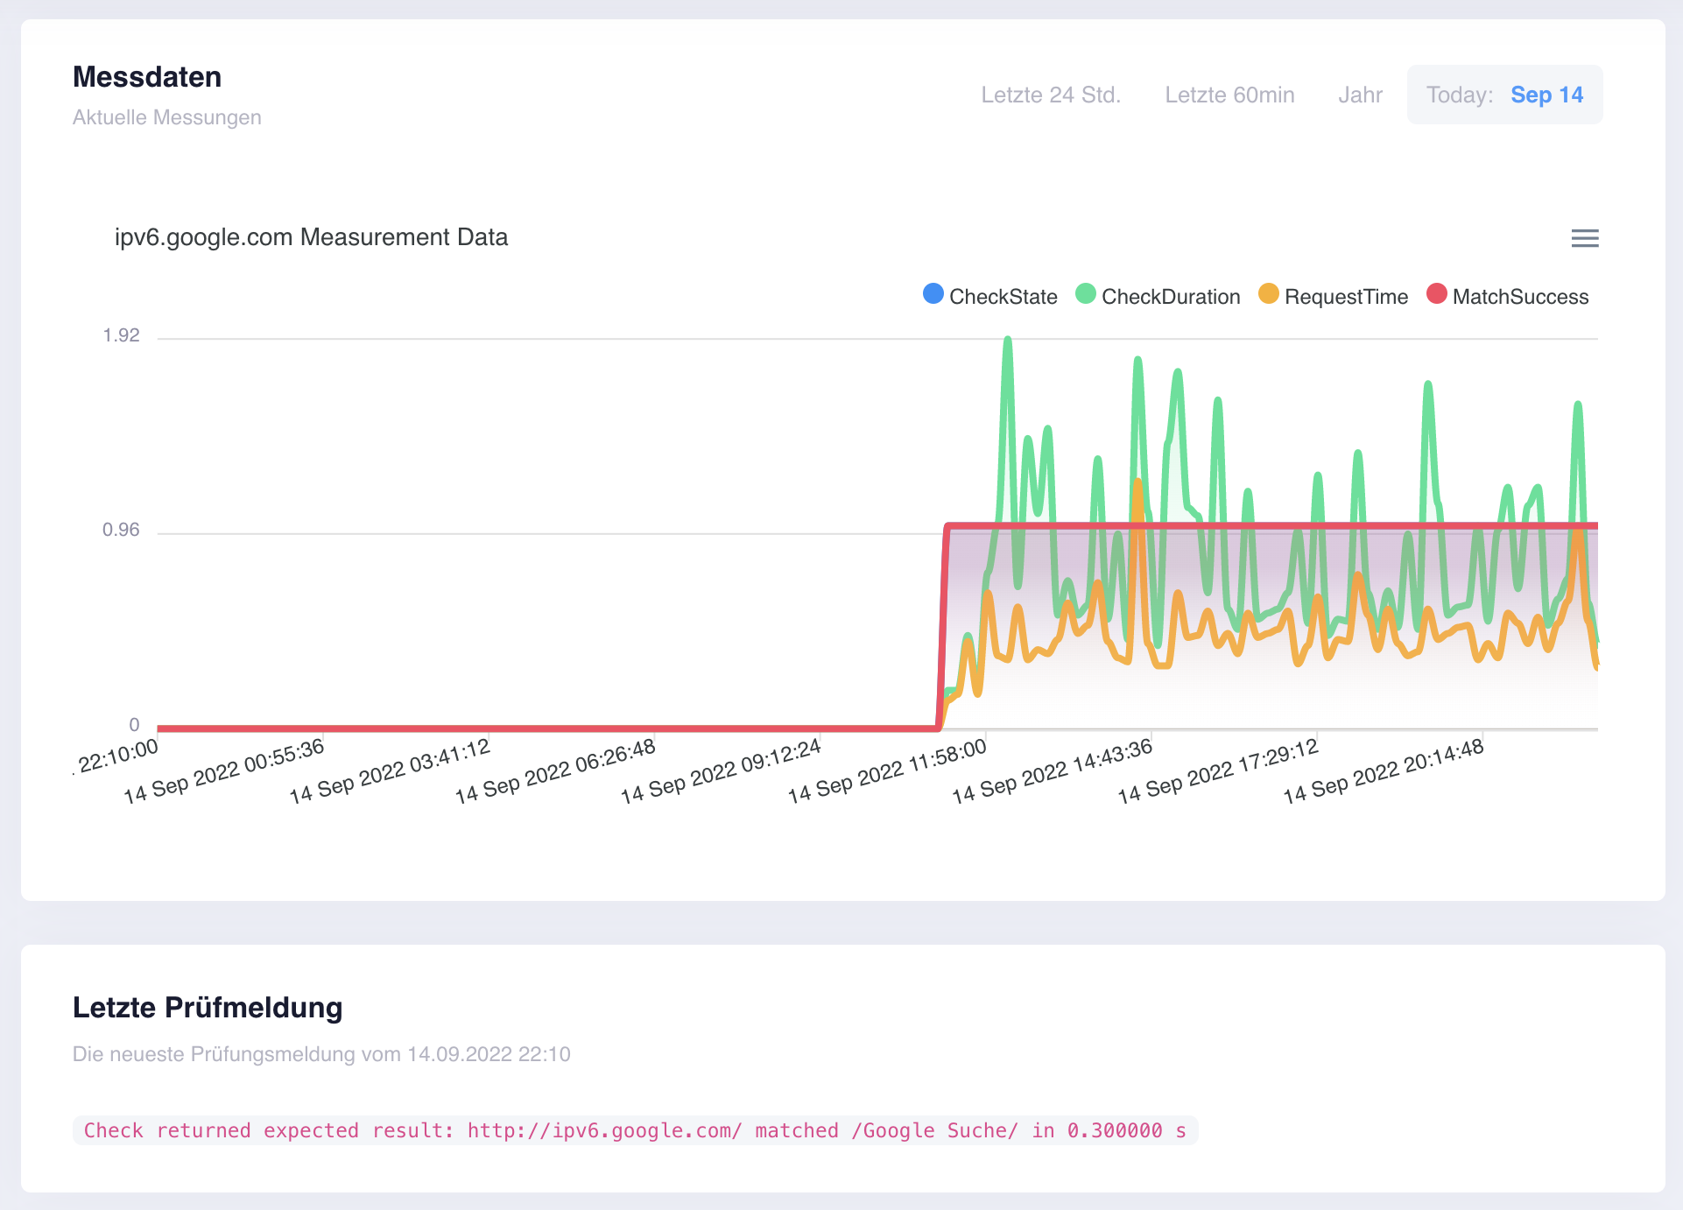
Task: Toggle the CheckState series in legend
Action: [x=989, y=296]
